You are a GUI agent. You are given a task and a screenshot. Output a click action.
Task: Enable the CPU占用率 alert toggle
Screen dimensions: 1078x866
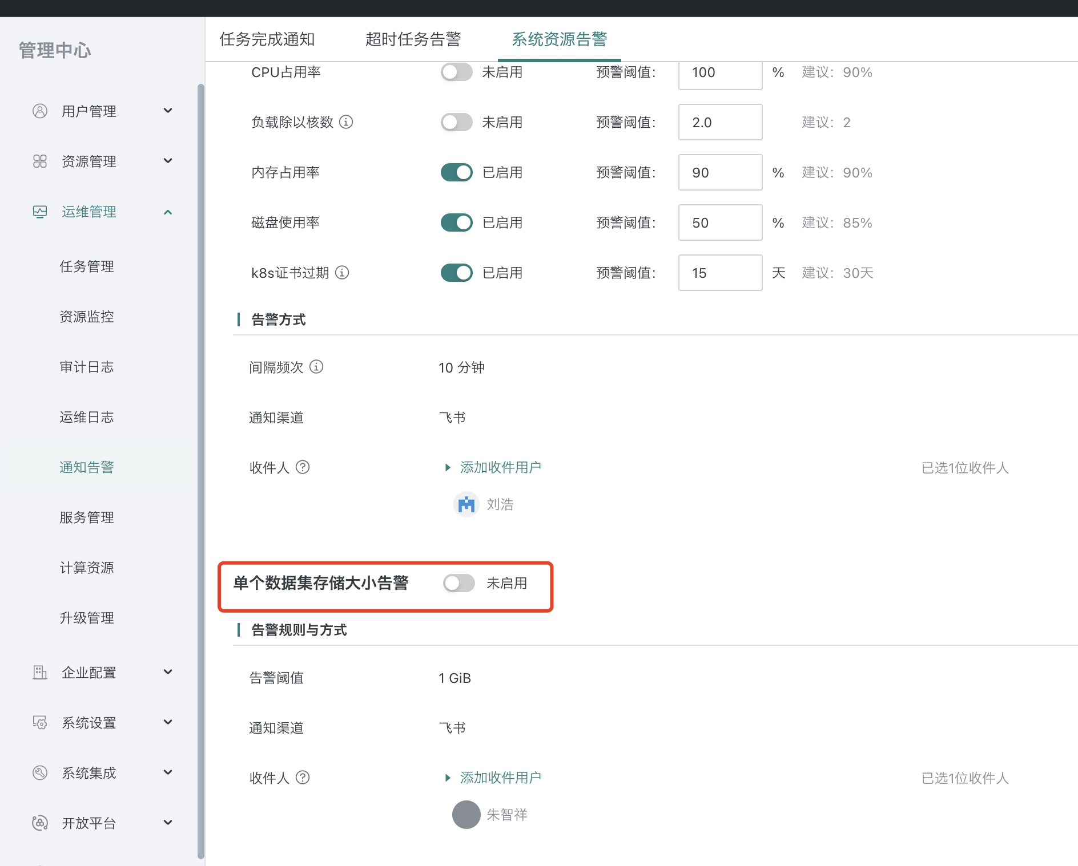tap(456, 72)
